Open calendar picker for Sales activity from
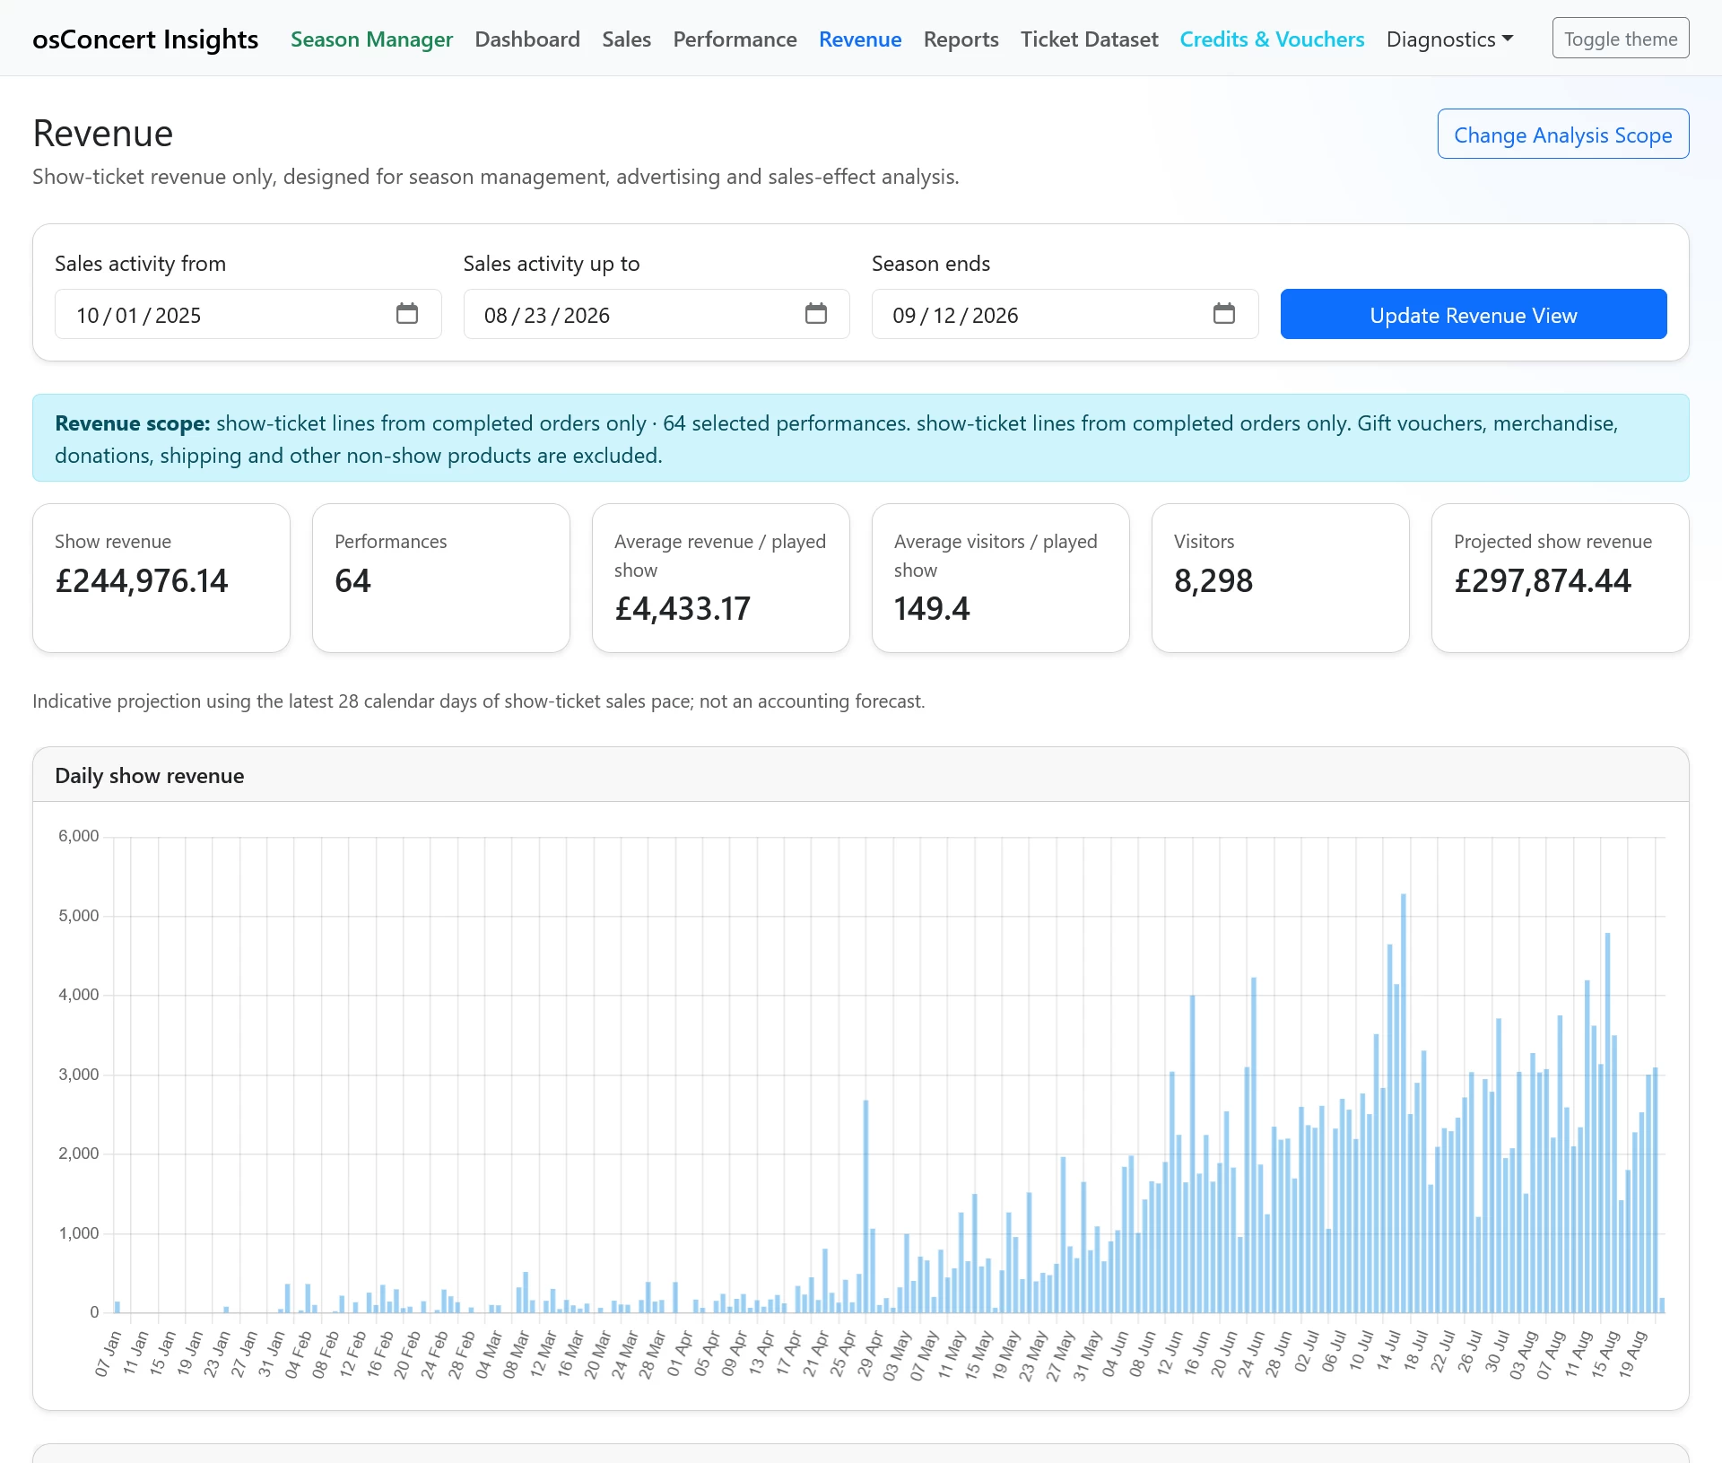Image resolution: width=1722 pixels, height=1463 pixels. [x=407, y=314]
